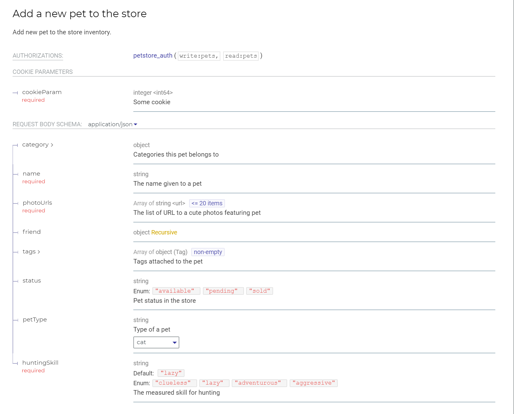Viewport: 514px width, 414px height.
Task: Click the Recursive label on friend
Action: click(x=164, y=232)
